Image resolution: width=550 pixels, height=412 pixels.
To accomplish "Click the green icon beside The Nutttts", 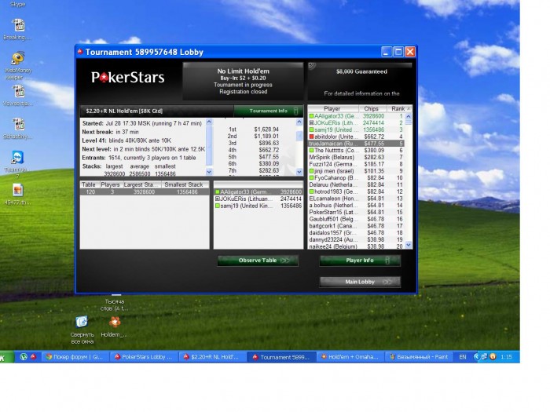I will pos(311,151).
